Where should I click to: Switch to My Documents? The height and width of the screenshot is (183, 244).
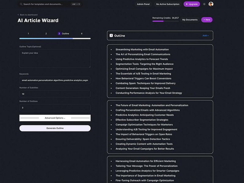pos(190,19)
